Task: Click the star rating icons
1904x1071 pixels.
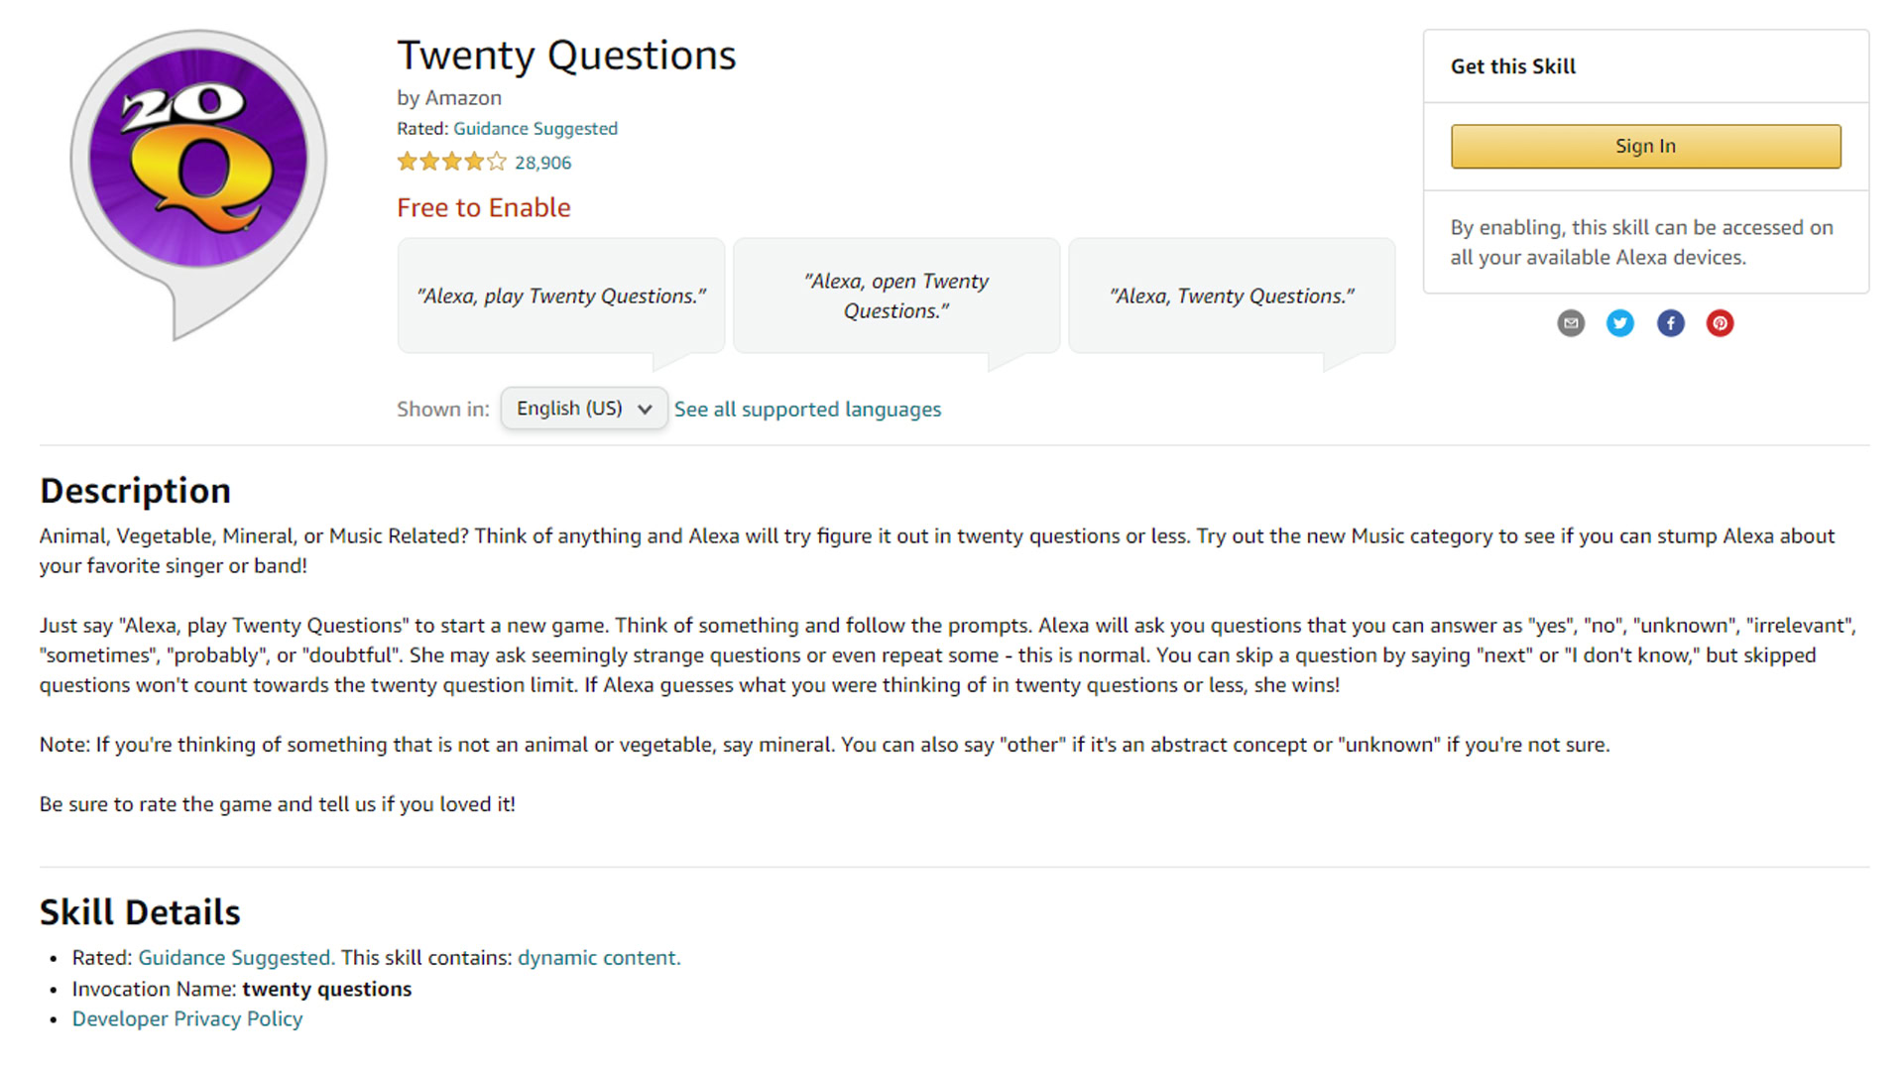Action: click(451, 162)
